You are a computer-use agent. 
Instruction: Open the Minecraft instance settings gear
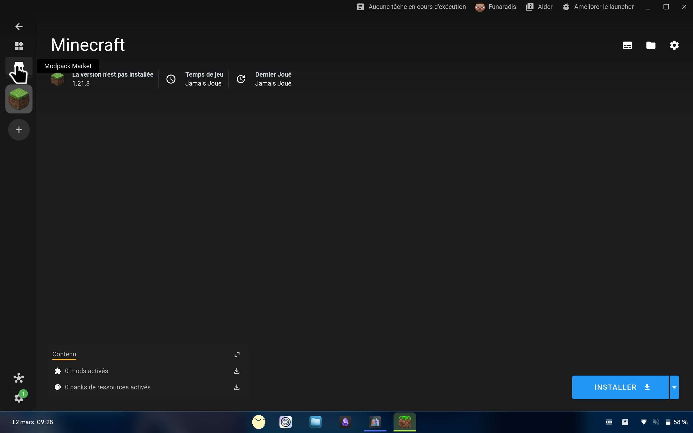click(674, 45)
